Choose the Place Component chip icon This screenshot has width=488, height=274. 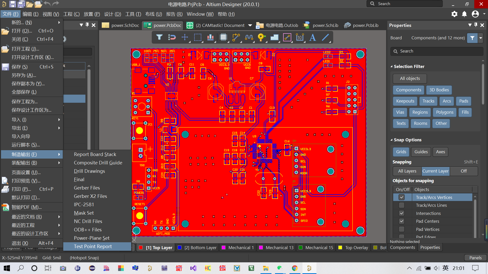223,38
